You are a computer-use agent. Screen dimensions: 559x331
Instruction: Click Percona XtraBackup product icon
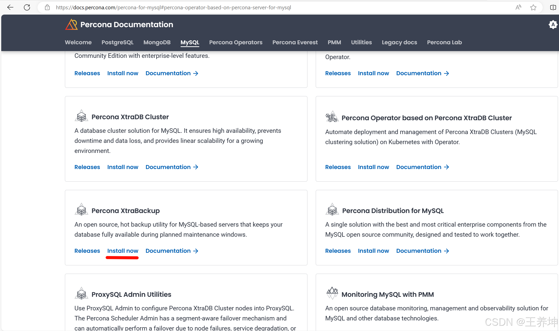[81, 210]
